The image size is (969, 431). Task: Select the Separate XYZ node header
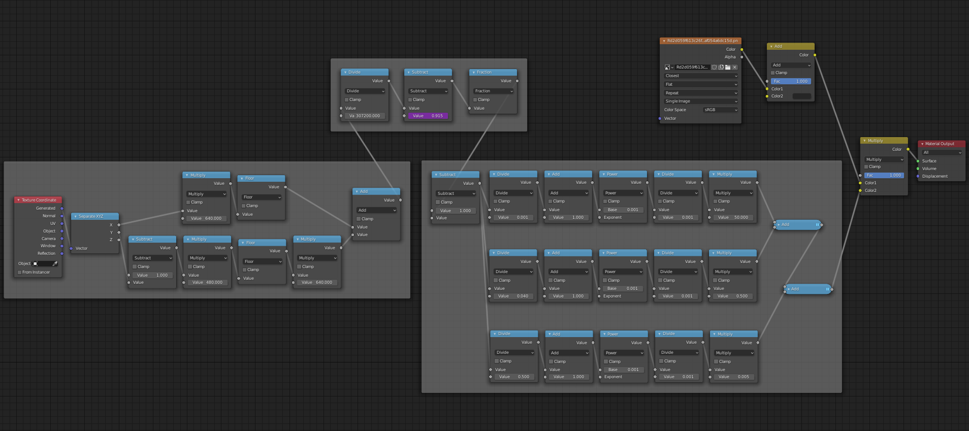[x=95, y=216]
